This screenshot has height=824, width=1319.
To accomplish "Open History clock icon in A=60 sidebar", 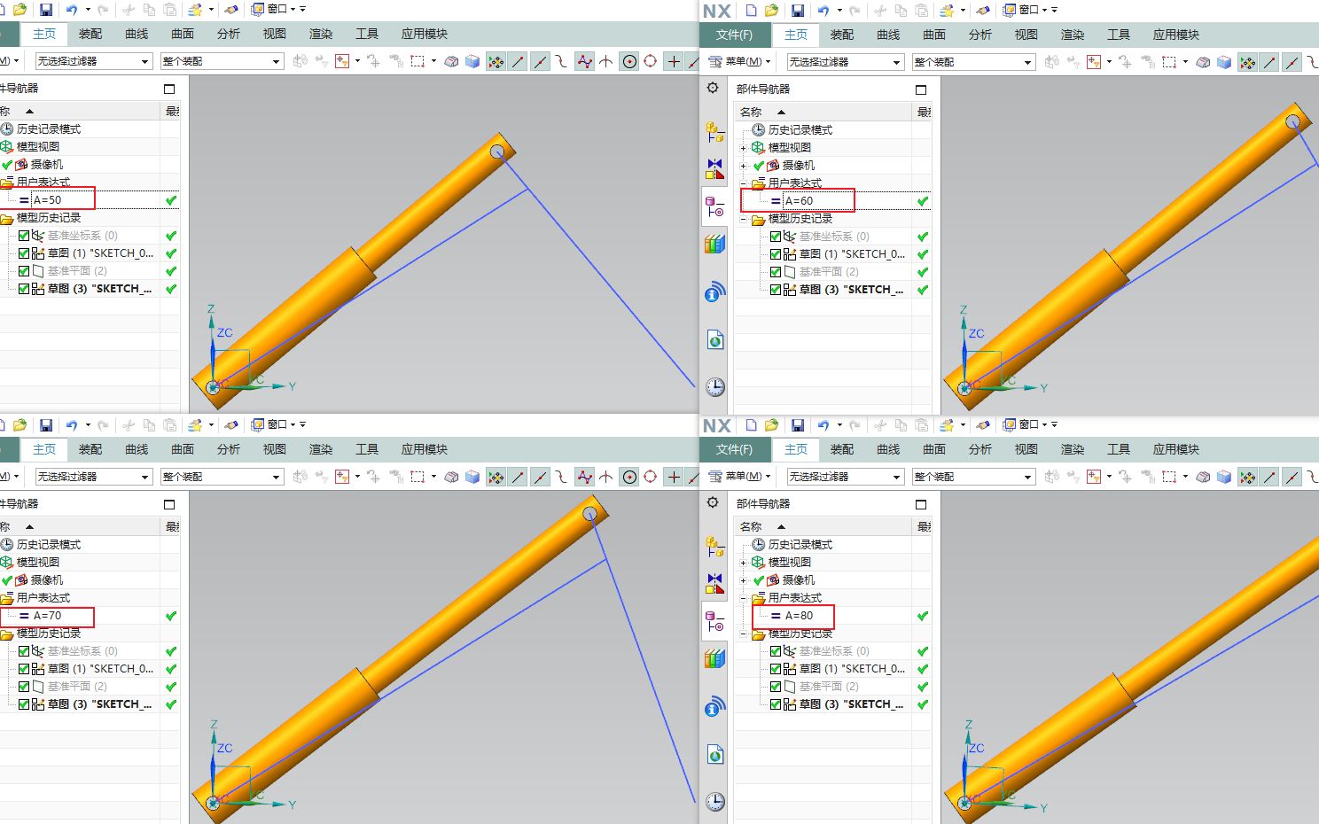I will click(x=714, y=386).
